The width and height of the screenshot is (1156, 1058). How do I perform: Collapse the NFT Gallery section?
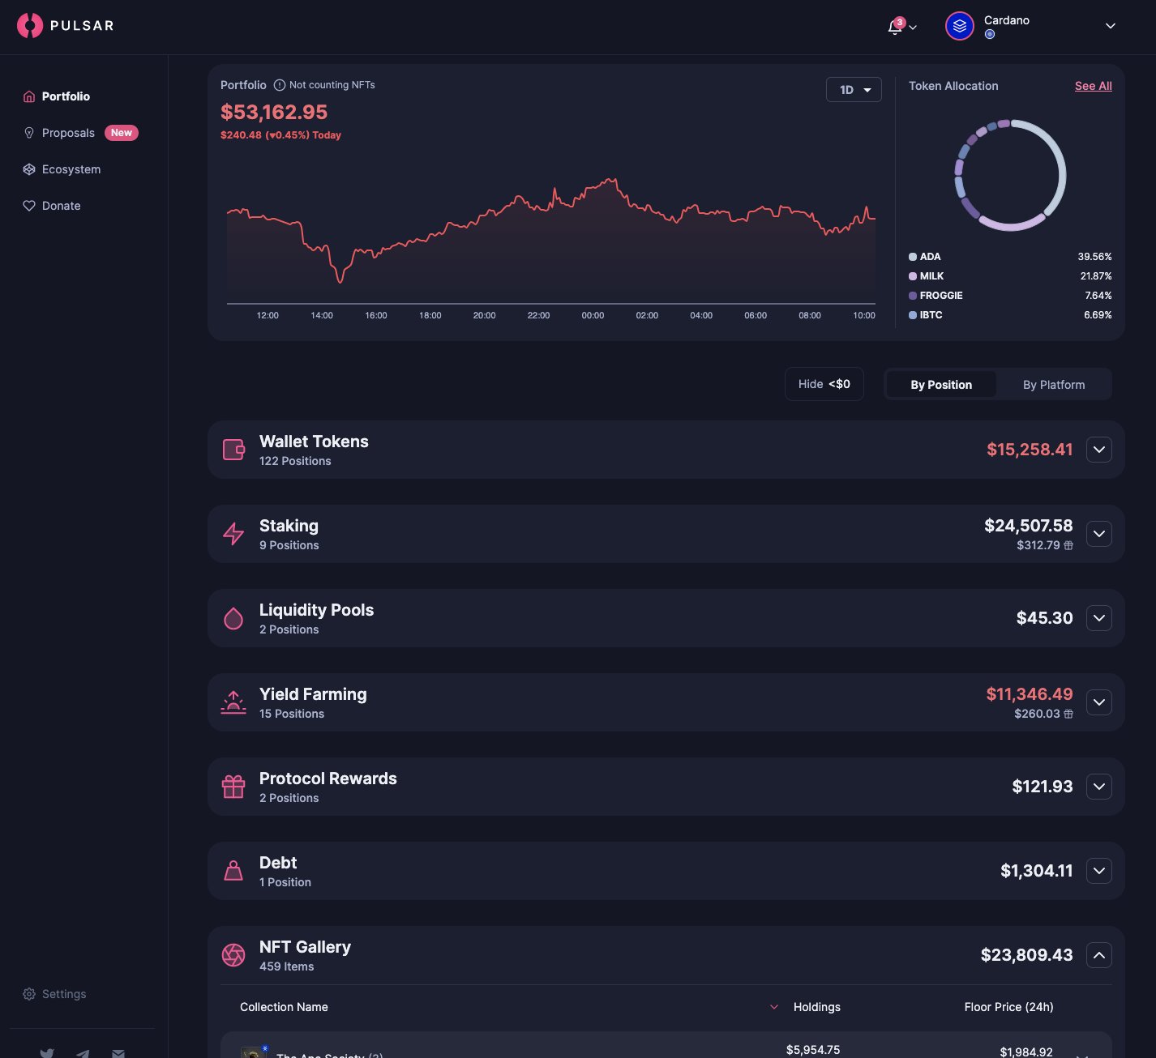click(1098, 955)
